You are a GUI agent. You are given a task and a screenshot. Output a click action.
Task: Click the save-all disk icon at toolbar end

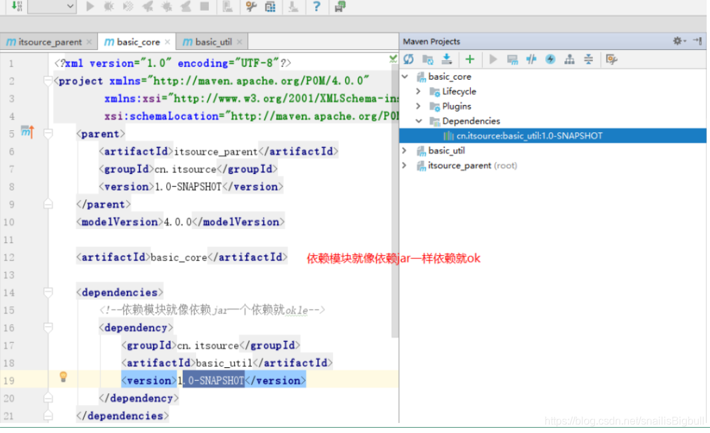(340, 7)
